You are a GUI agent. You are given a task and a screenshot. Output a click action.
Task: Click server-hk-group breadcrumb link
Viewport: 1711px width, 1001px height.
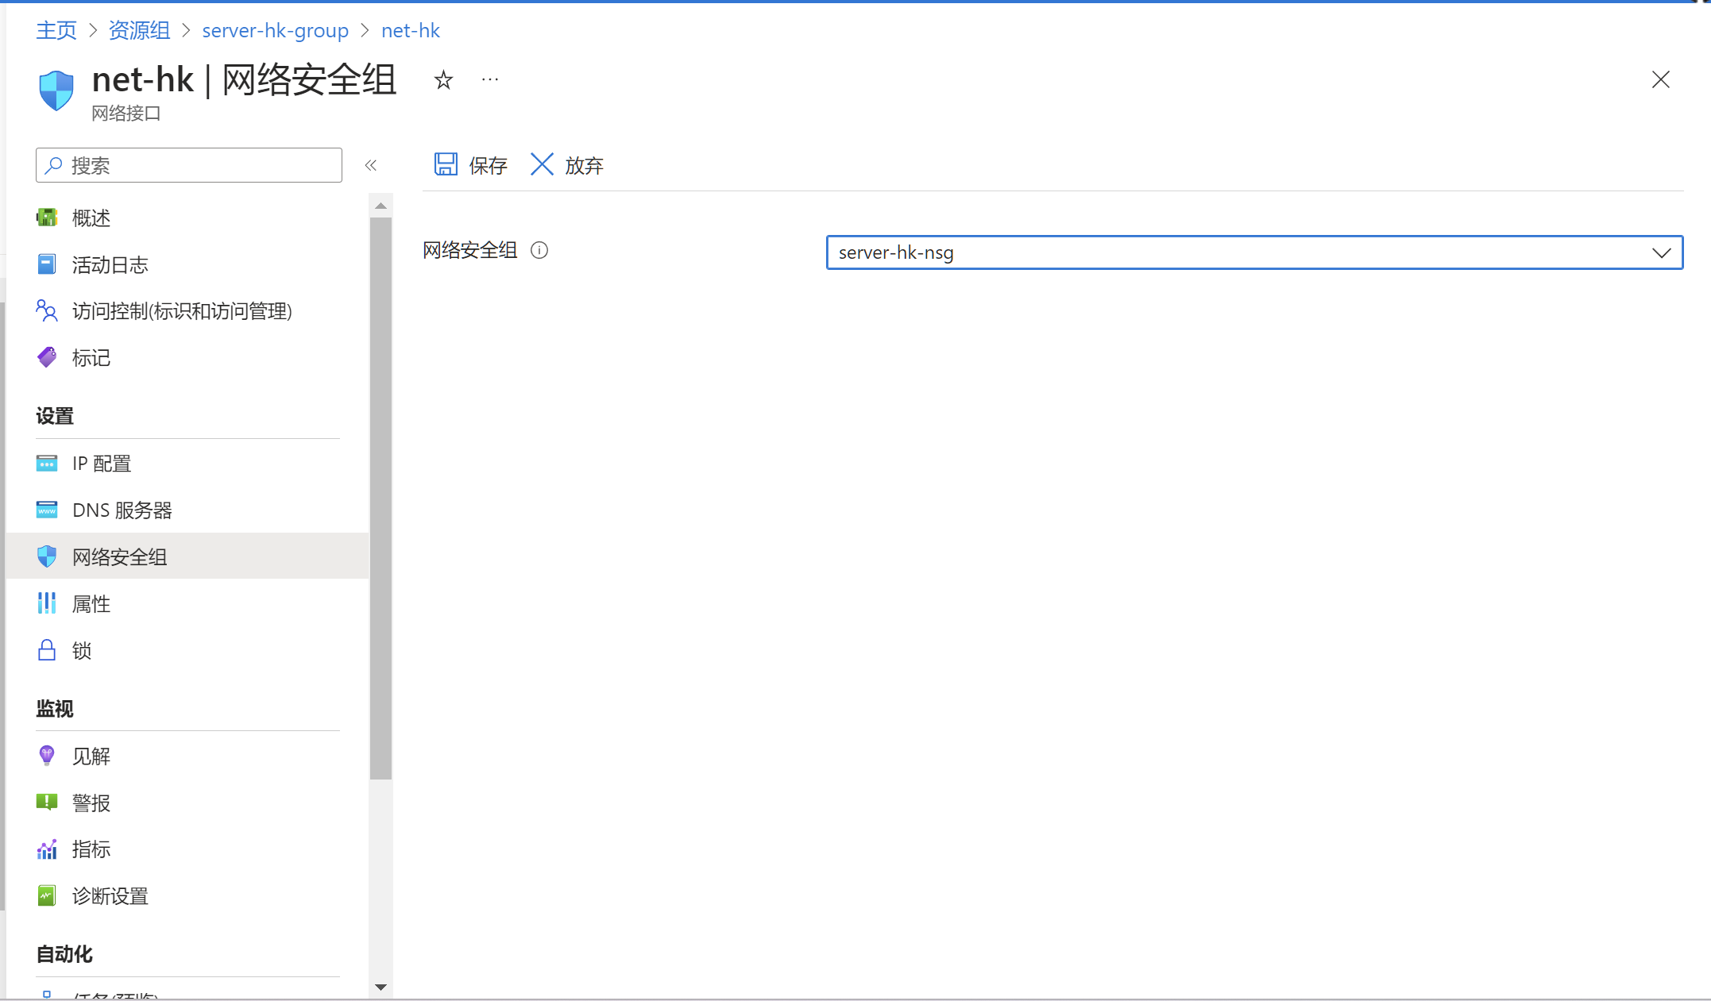click(x=275, y=30)
